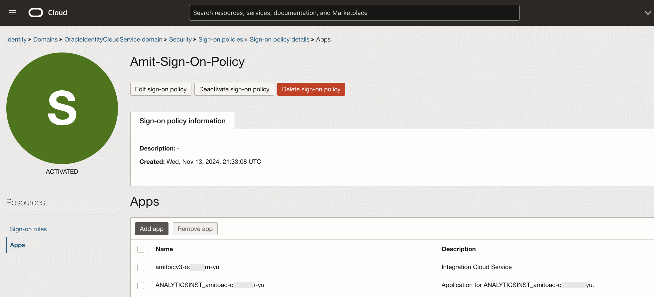Navigate to Domains breadcrumb link
Viewport: 654px width, 297px height.
coord(46,40)
